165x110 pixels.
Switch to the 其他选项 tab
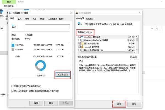coord(90,18)
